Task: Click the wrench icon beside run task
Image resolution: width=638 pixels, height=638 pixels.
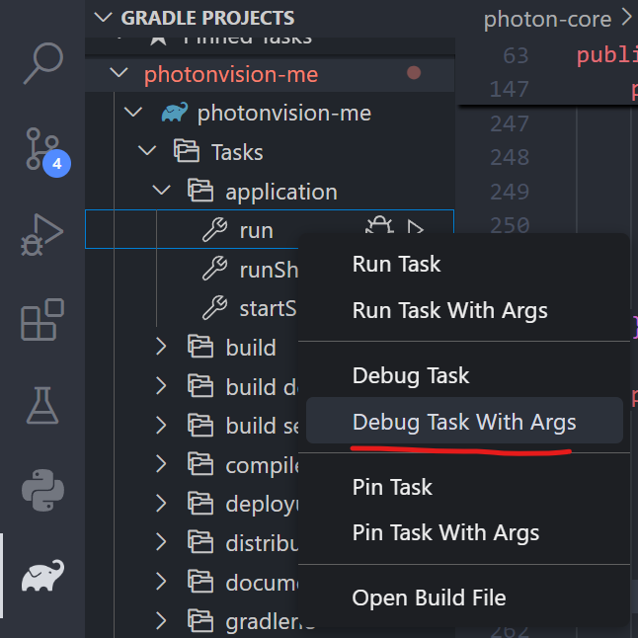Action: click(x=215, y=229)
